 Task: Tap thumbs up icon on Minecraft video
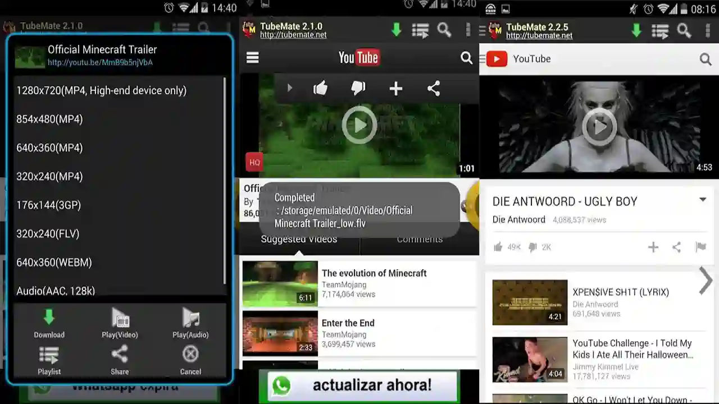[320, 88]
